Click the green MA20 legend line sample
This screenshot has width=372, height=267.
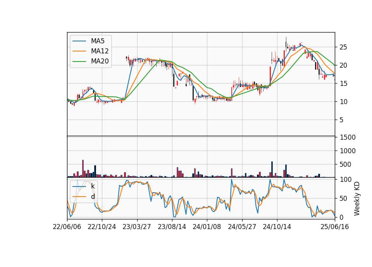click(79, 62)
